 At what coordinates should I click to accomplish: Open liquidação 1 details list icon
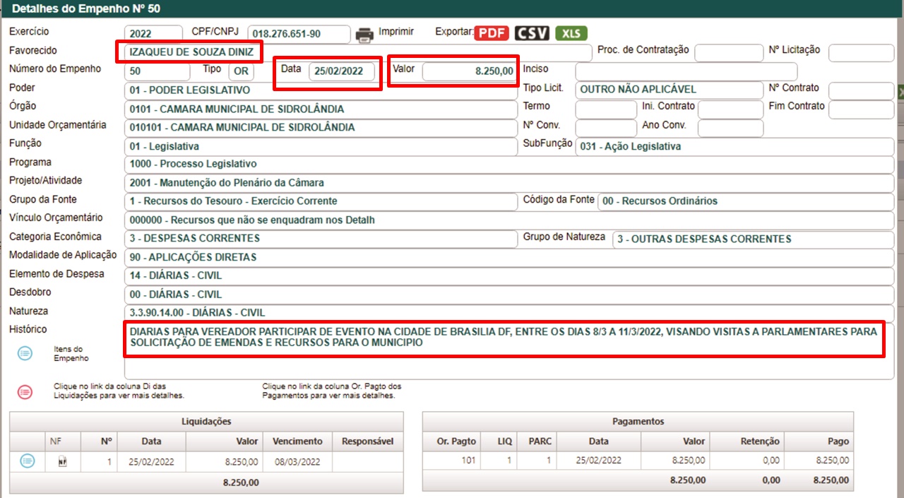click(x=27, y=461)
